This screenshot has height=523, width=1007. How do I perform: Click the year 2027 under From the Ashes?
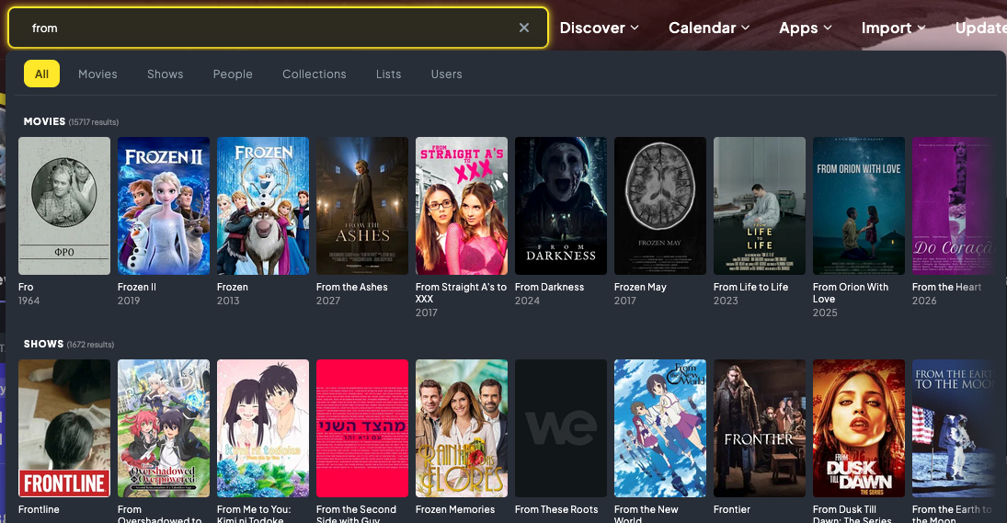click(328, 301)
